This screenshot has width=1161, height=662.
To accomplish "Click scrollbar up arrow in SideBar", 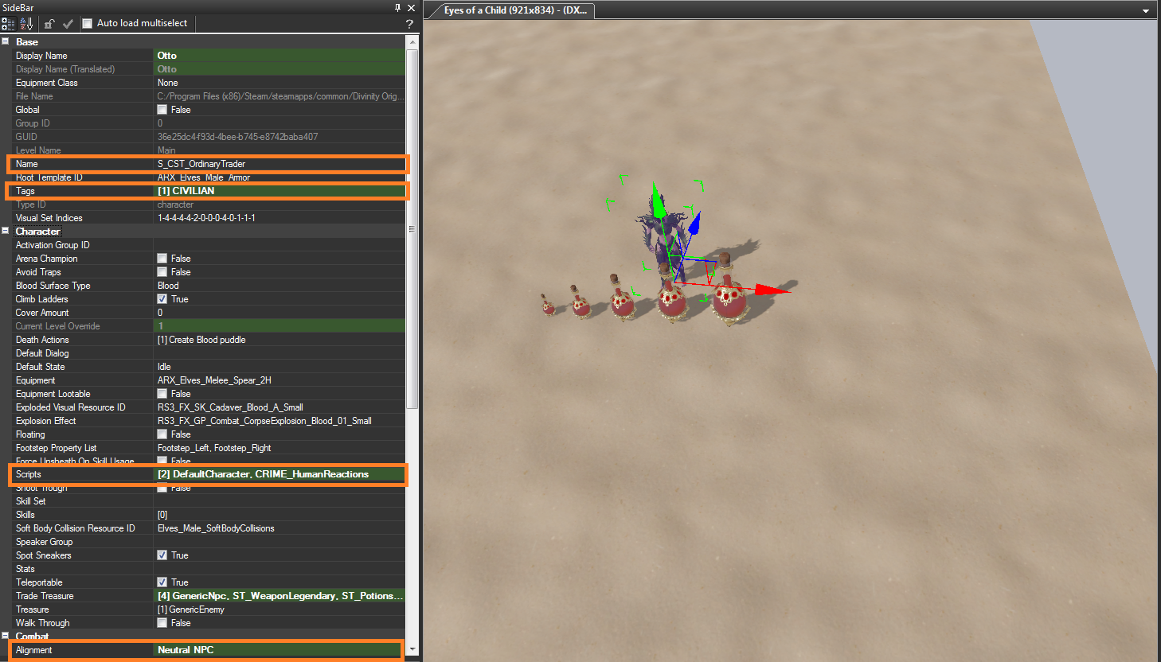I will pyautogui.click(x=412, y=42).
